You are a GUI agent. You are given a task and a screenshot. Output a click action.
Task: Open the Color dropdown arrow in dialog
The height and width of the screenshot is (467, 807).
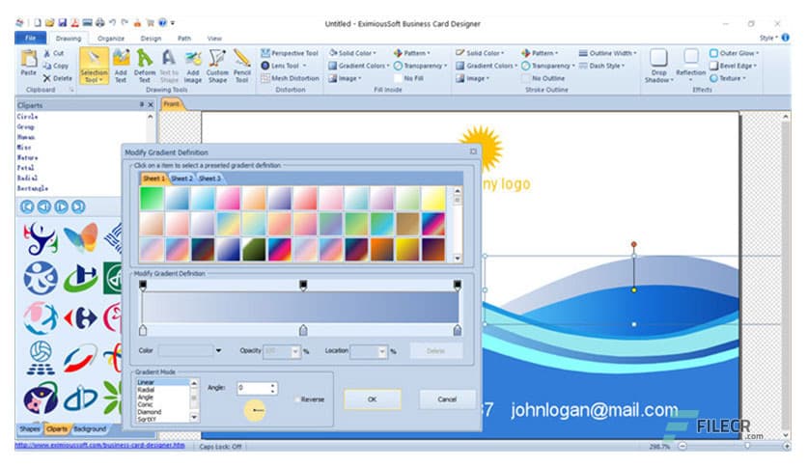tap(218, 351)
